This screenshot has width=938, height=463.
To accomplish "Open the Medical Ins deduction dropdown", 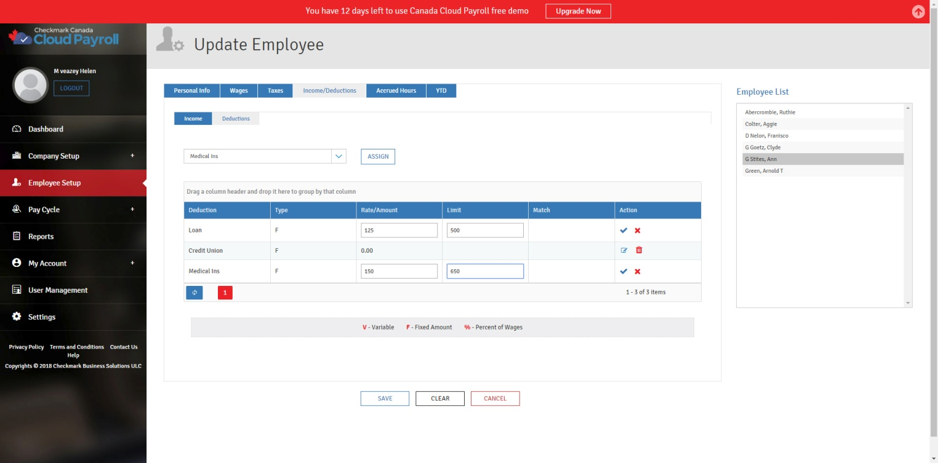I will [x=339, y=156].
